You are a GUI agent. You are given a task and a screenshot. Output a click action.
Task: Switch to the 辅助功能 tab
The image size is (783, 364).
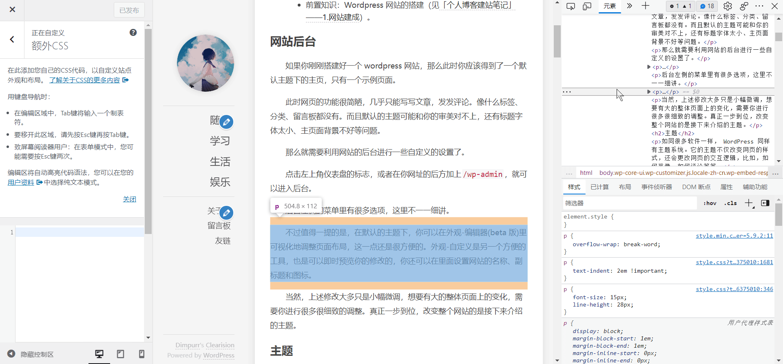755,187
